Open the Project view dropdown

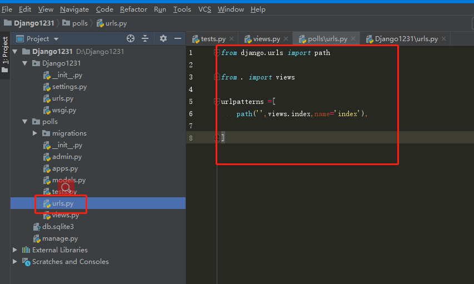pos(56,39)
